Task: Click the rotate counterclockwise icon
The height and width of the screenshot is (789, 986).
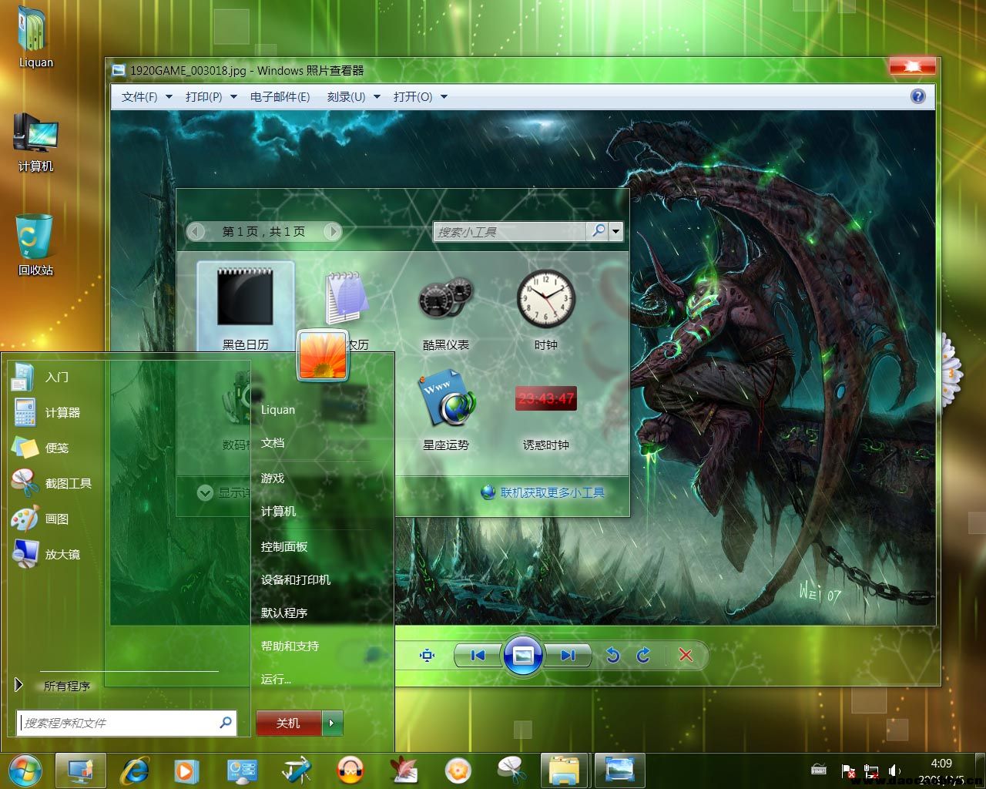Action: tap(613, 655)
